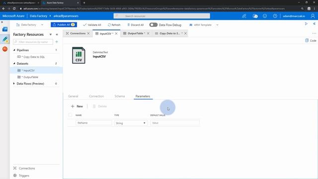Select the Author pencil icon in sidebar
The height and width of the screenshot is (179, 318).
pyautogui.click(x=5, y=39)
